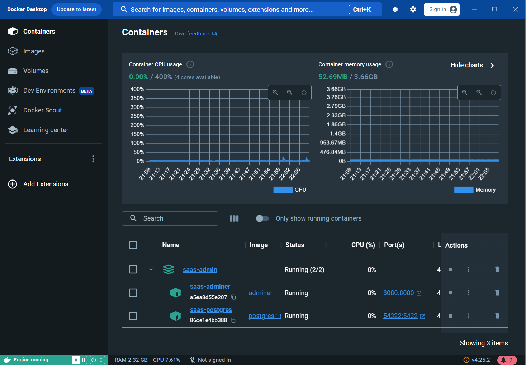Open notifications bell with 2 alerts
This screenshot has height=365, width=526.
(x=507, y=360)
